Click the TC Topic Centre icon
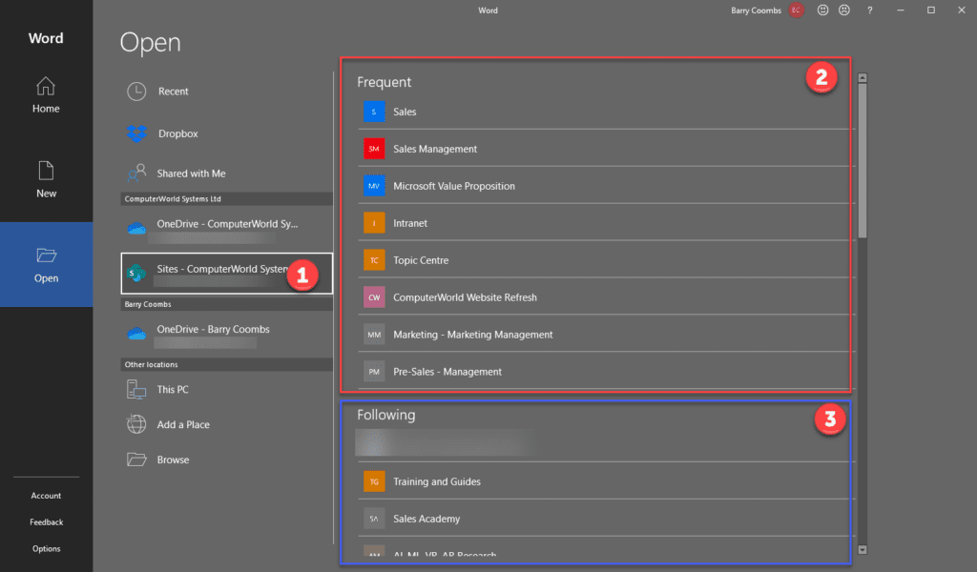 coord(374,260)
